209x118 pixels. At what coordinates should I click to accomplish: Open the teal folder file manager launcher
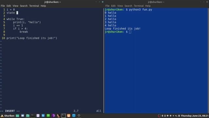coord(27,116)
